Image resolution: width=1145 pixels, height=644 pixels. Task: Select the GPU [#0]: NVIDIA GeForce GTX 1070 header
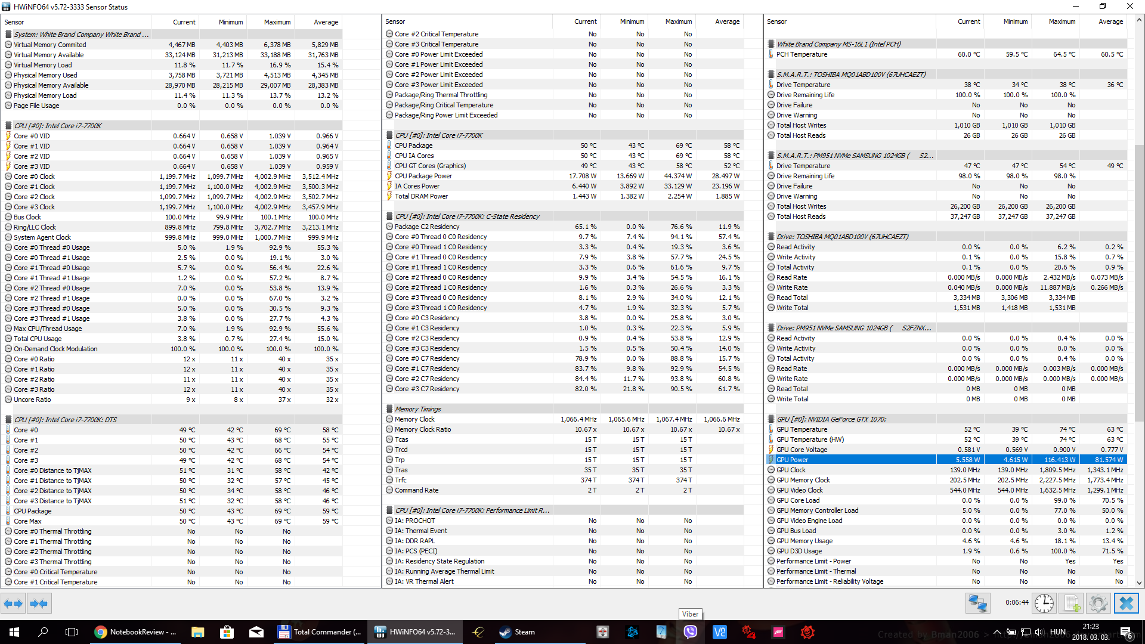pyautogui.click(x=946, y=419)
